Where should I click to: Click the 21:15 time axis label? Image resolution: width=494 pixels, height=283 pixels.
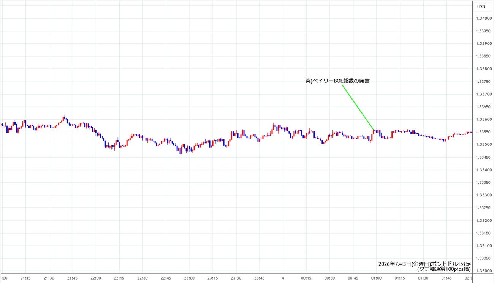pos(25,278)
